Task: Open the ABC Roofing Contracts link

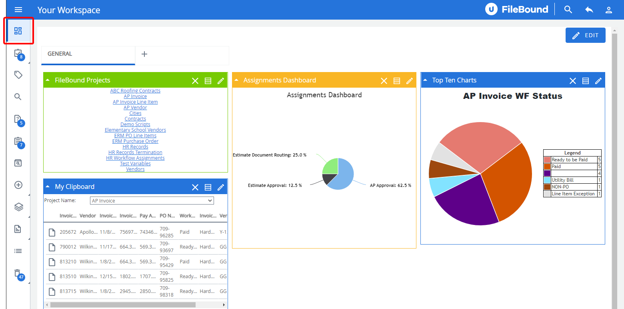Action: click(135, 91)
